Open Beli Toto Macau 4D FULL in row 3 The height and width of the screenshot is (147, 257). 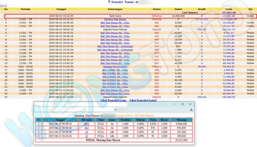(115, 23)
